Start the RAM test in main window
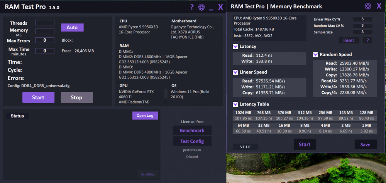Viewport: 386px width, 183px height. [x=38, y=97]
